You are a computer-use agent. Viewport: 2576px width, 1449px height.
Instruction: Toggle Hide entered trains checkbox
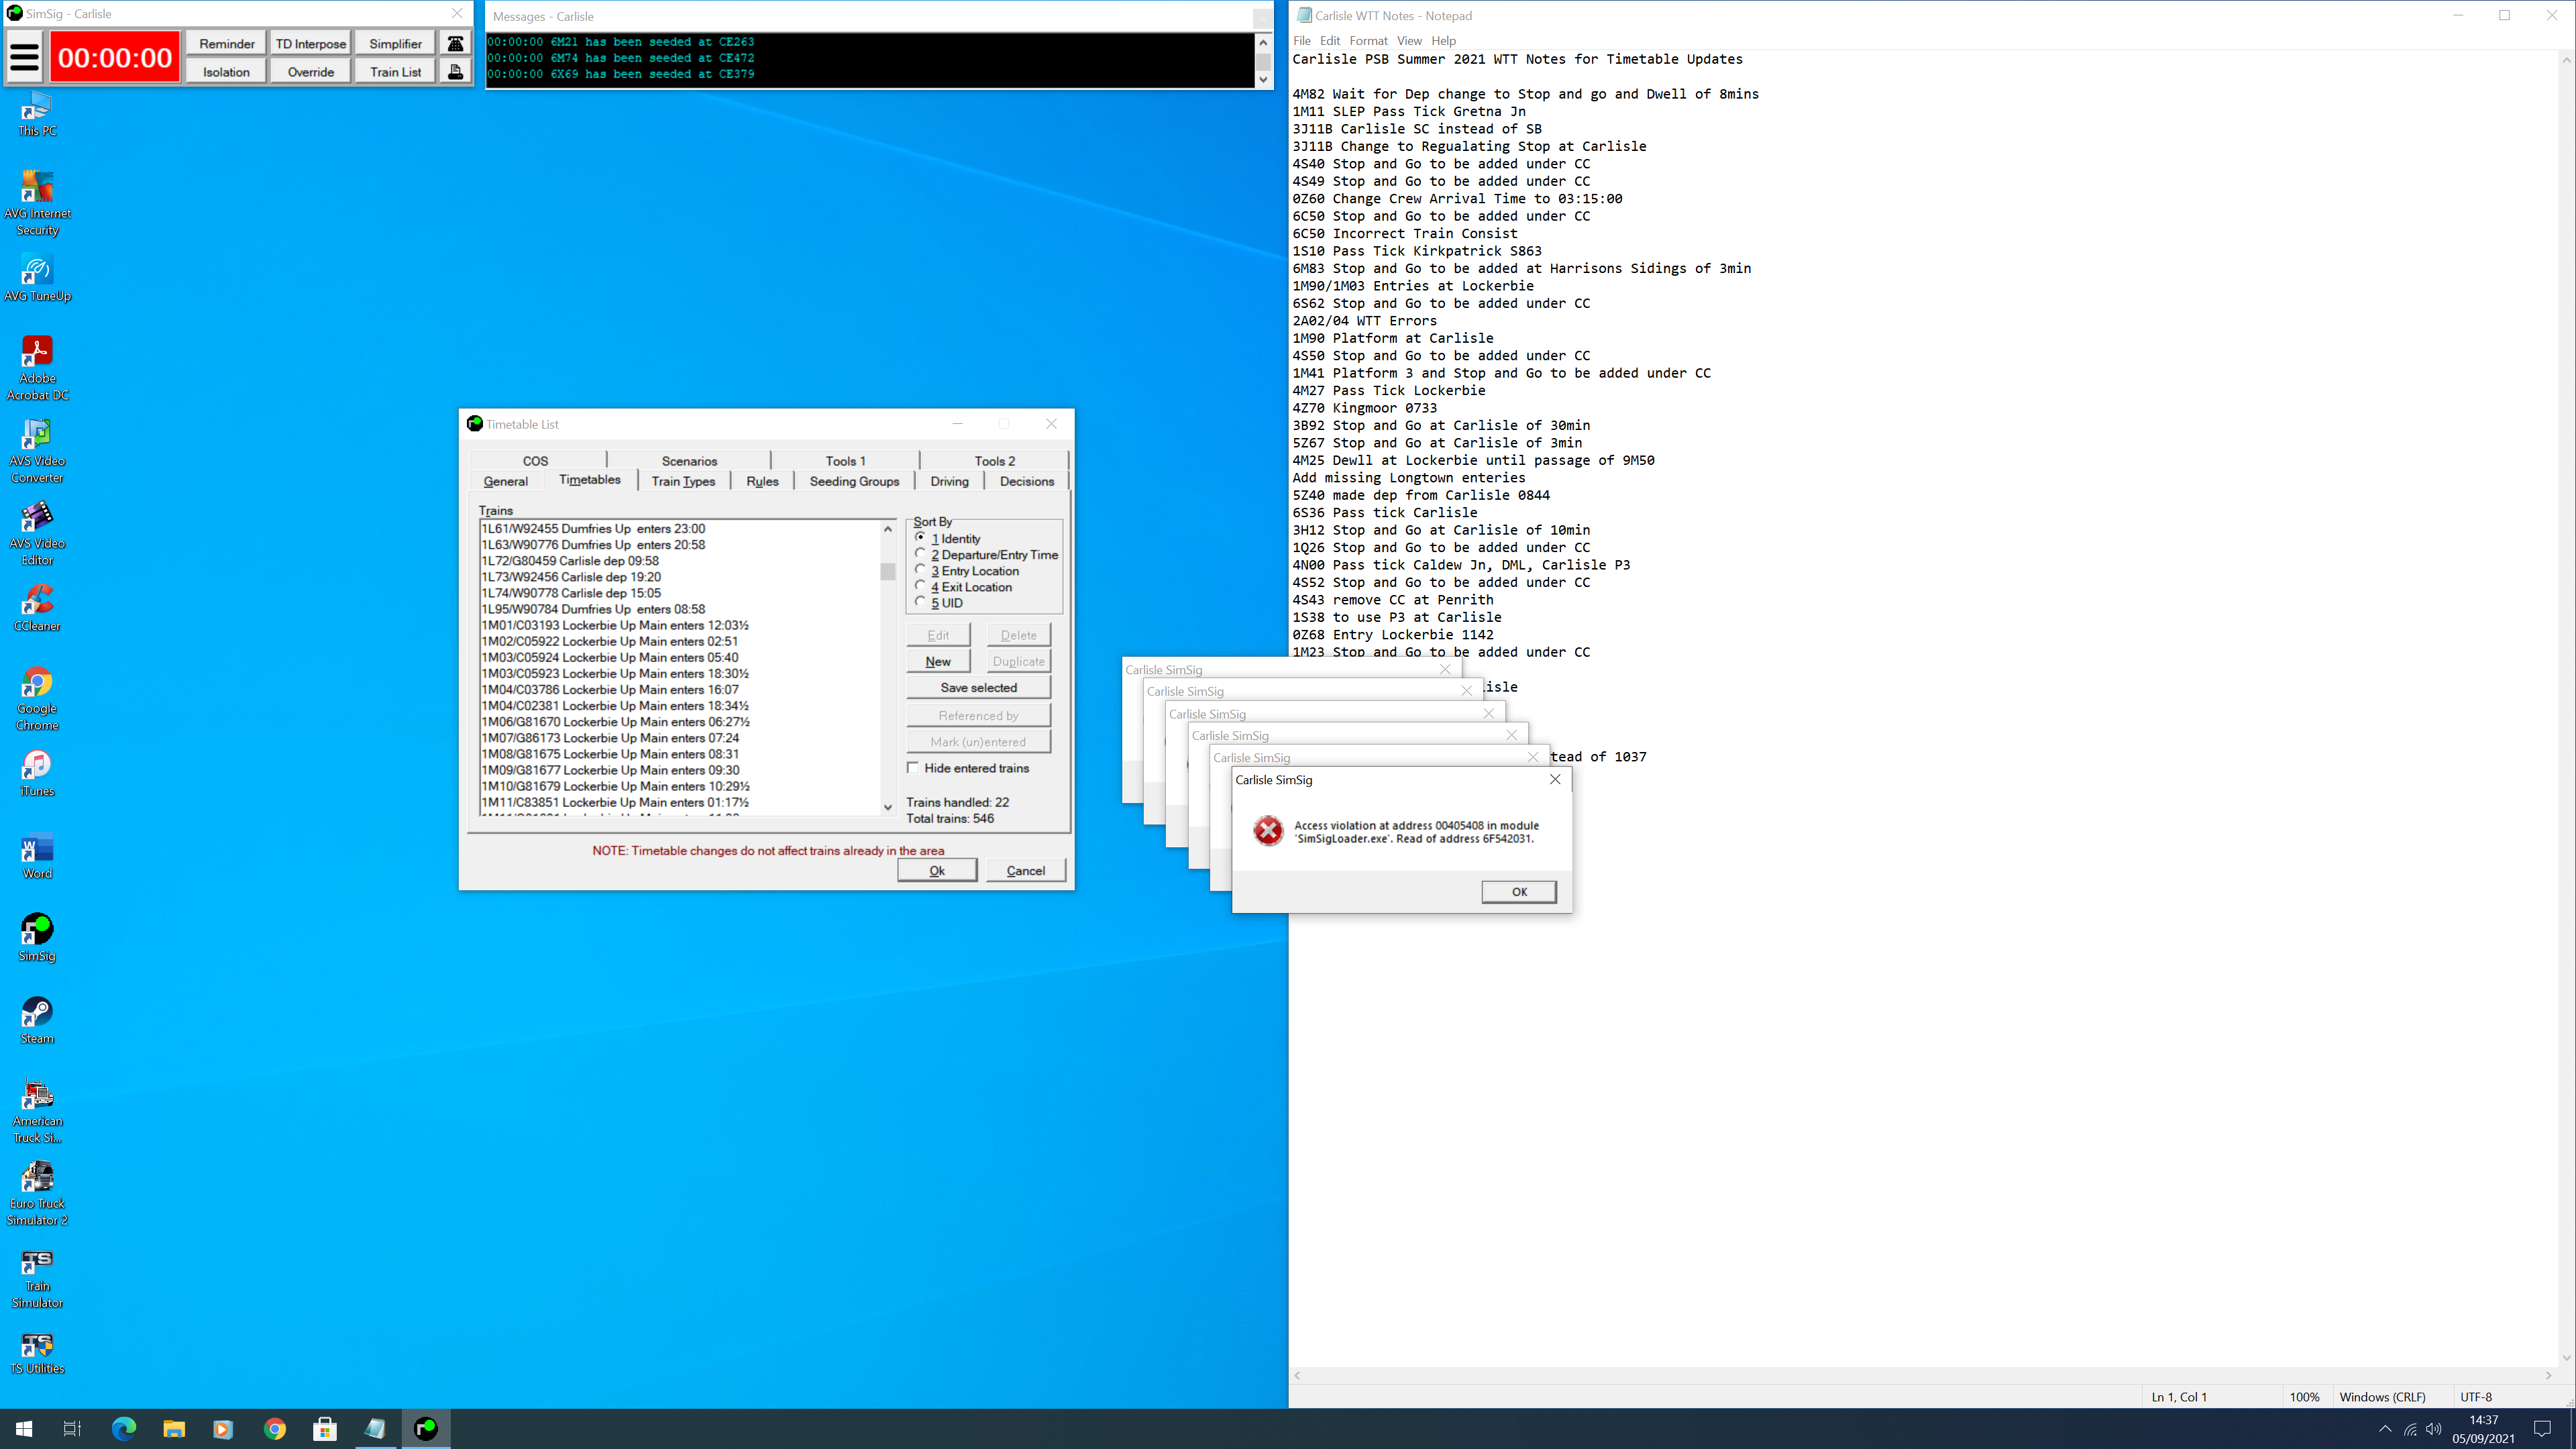[913, 767]
